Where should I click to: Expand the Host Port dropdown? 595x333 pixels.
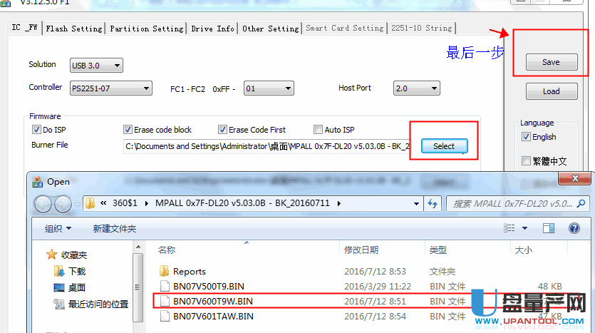click(416, 88)
